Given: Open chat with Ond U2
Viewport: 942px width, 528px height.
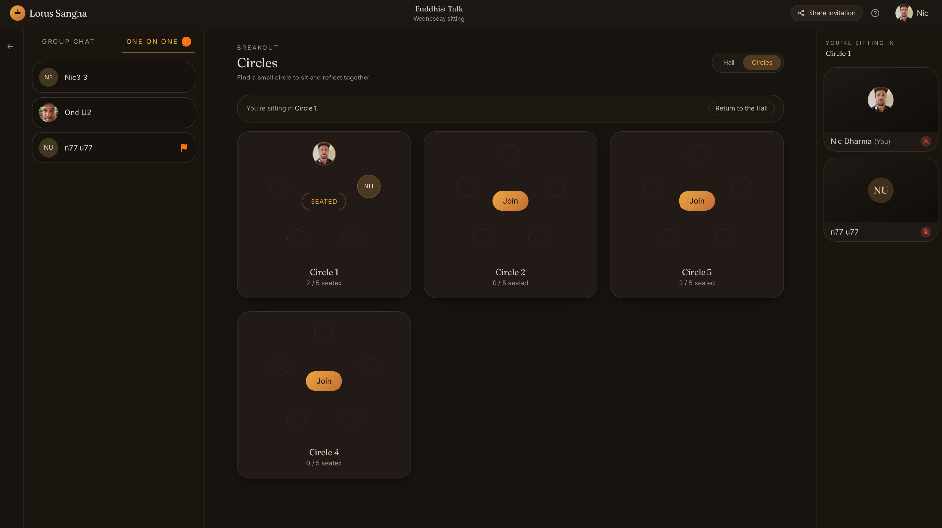Looking at the screenshot, I should (x=113, y=113).
